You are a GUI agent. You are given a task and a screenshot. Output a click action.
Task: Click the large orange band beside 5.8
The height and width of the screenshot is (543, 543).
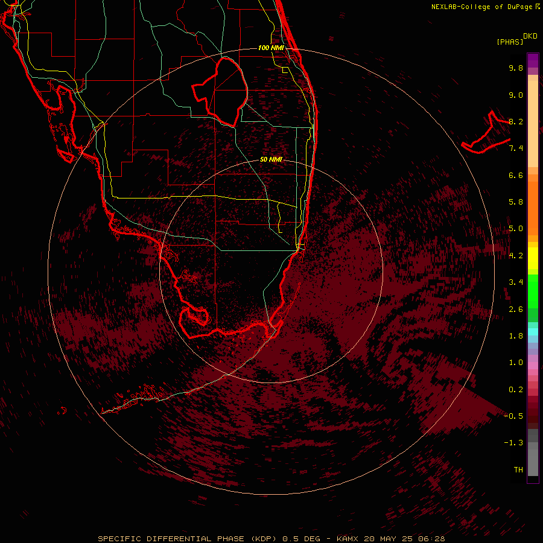(533, 208)
